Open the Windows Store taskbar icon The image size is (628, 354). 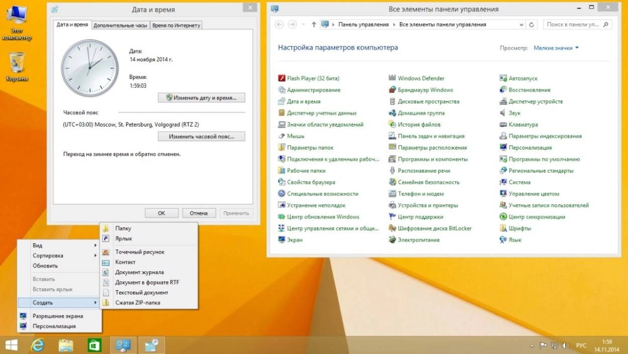tap(94, 345)
